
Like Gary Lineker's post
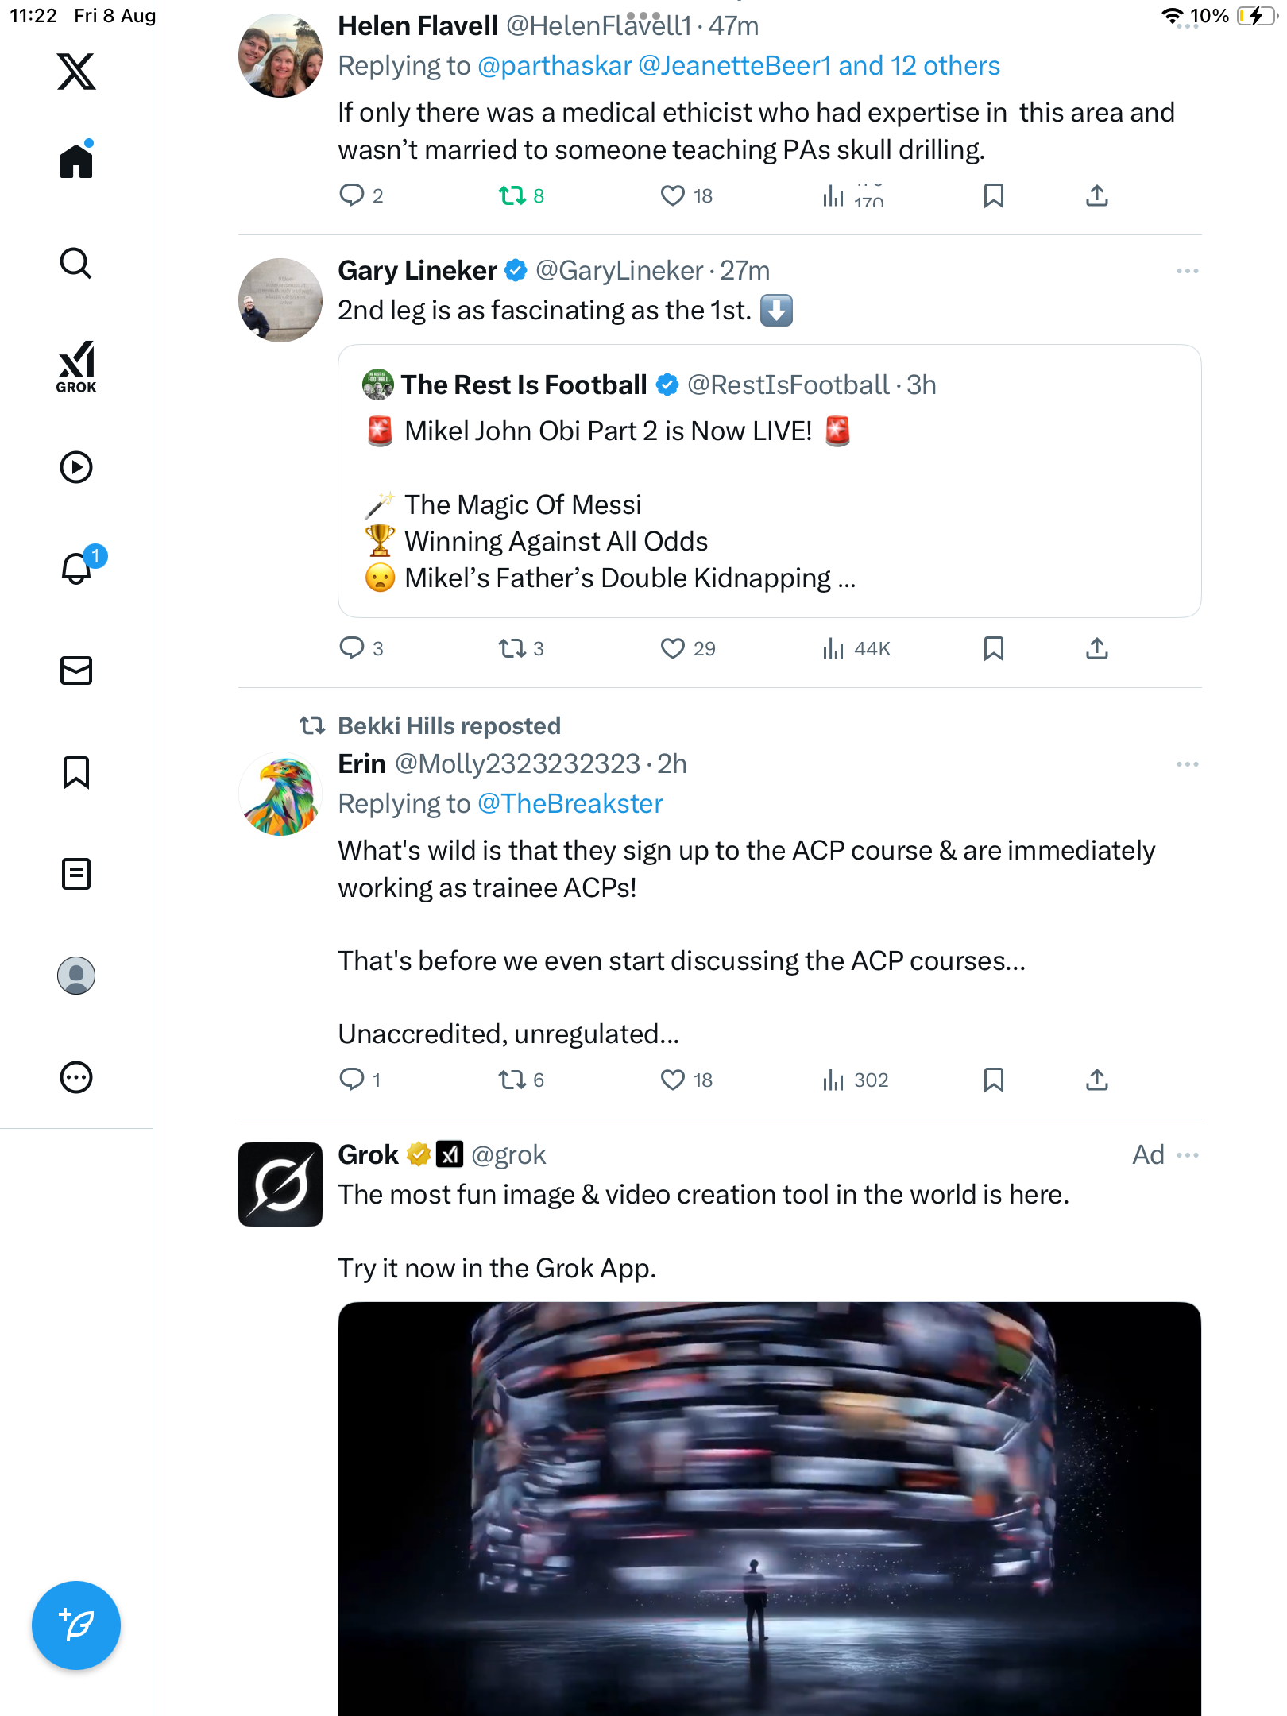point(673,649)
